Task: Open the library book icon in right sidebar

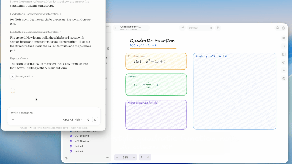Action: click(x=283, y=54)
